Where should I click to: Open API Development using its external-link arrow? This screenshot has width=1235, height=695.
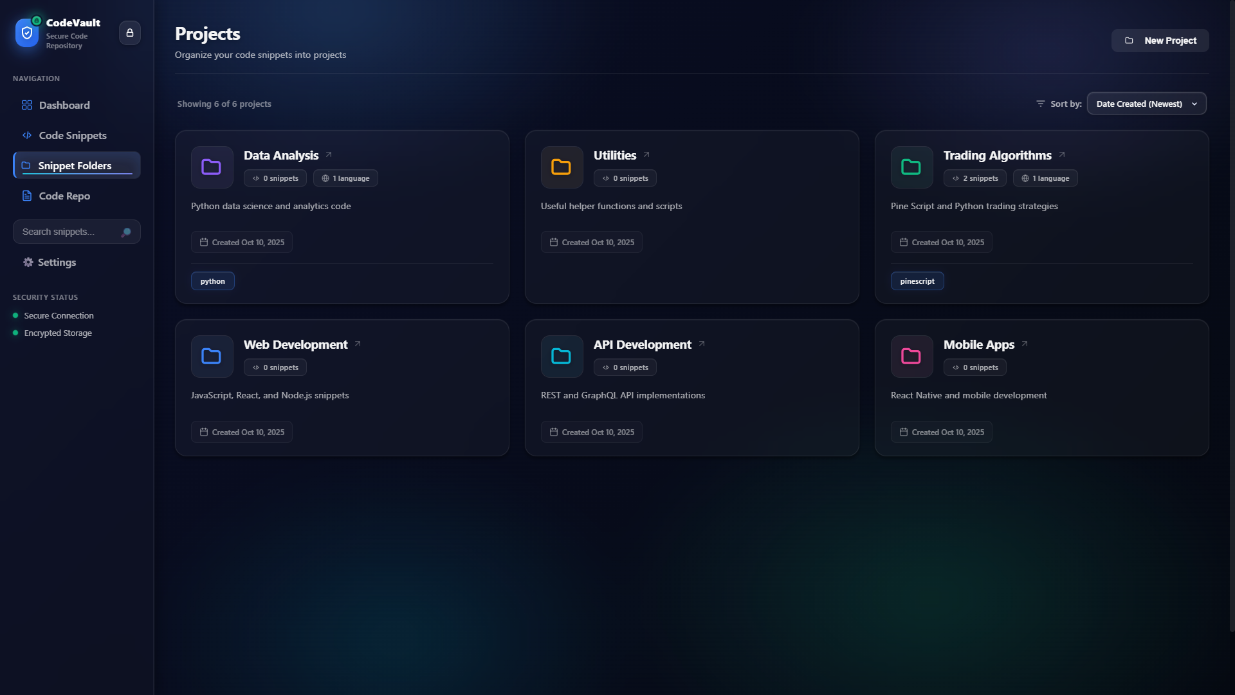(700, 344)
